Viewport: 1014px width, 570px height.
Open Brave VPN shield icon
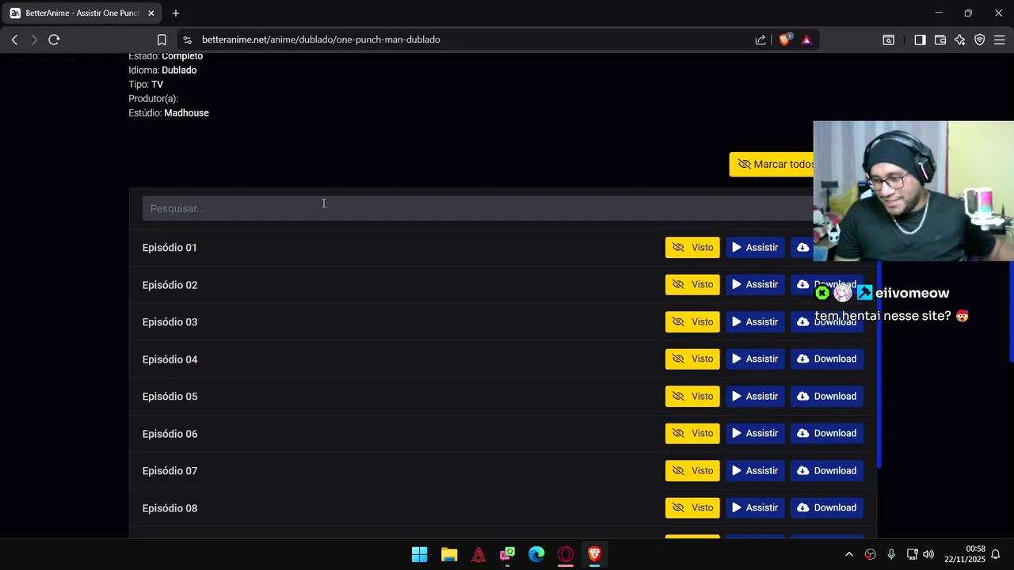point(980,40)
